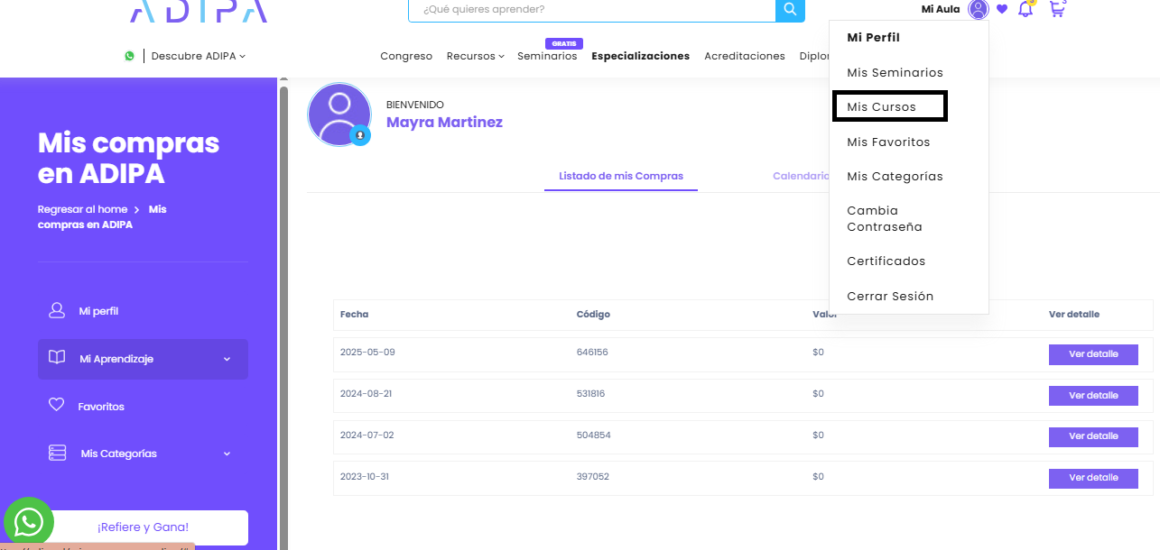The width and height of the screenshot is (1160, 550).
Task: Click the $0 value in the 2025-05-09 row
Action: [818, 352]
